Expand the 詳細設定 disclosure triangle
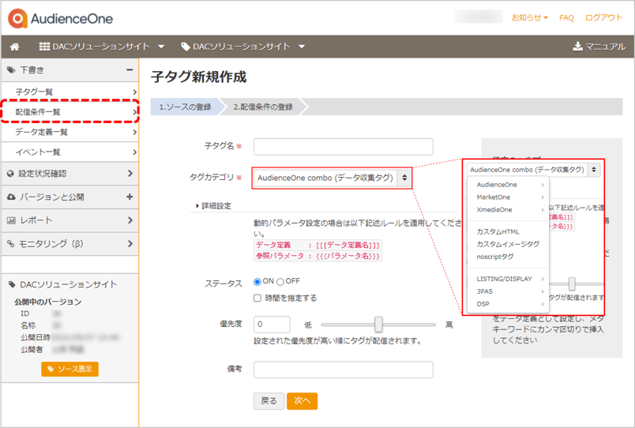This screenshot has width=635, height=428. click(197, 206)
